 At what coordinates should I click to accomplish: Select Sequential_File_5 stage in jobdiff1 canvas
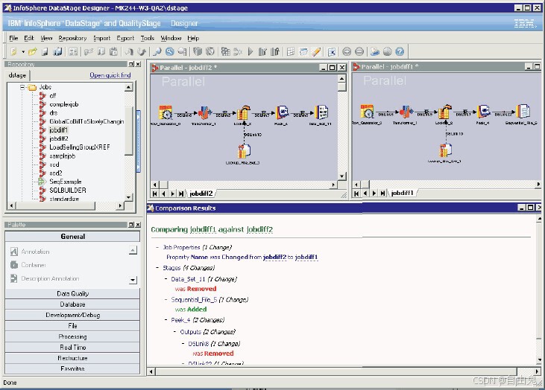[523, 112]
